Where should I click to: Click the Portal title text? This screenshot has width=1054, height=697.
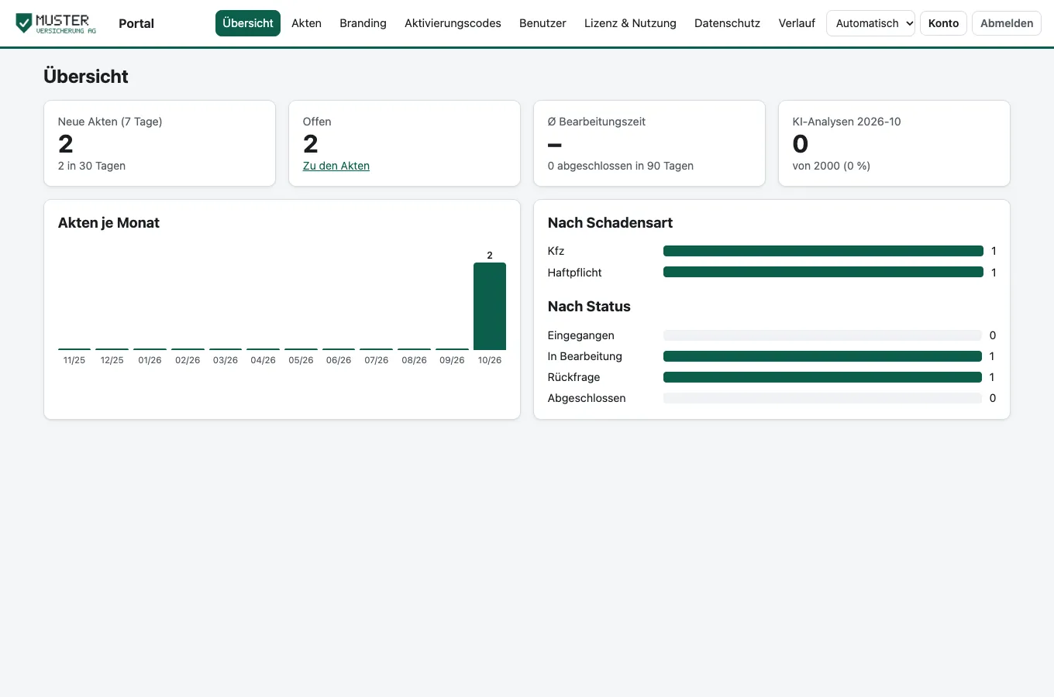136,23
